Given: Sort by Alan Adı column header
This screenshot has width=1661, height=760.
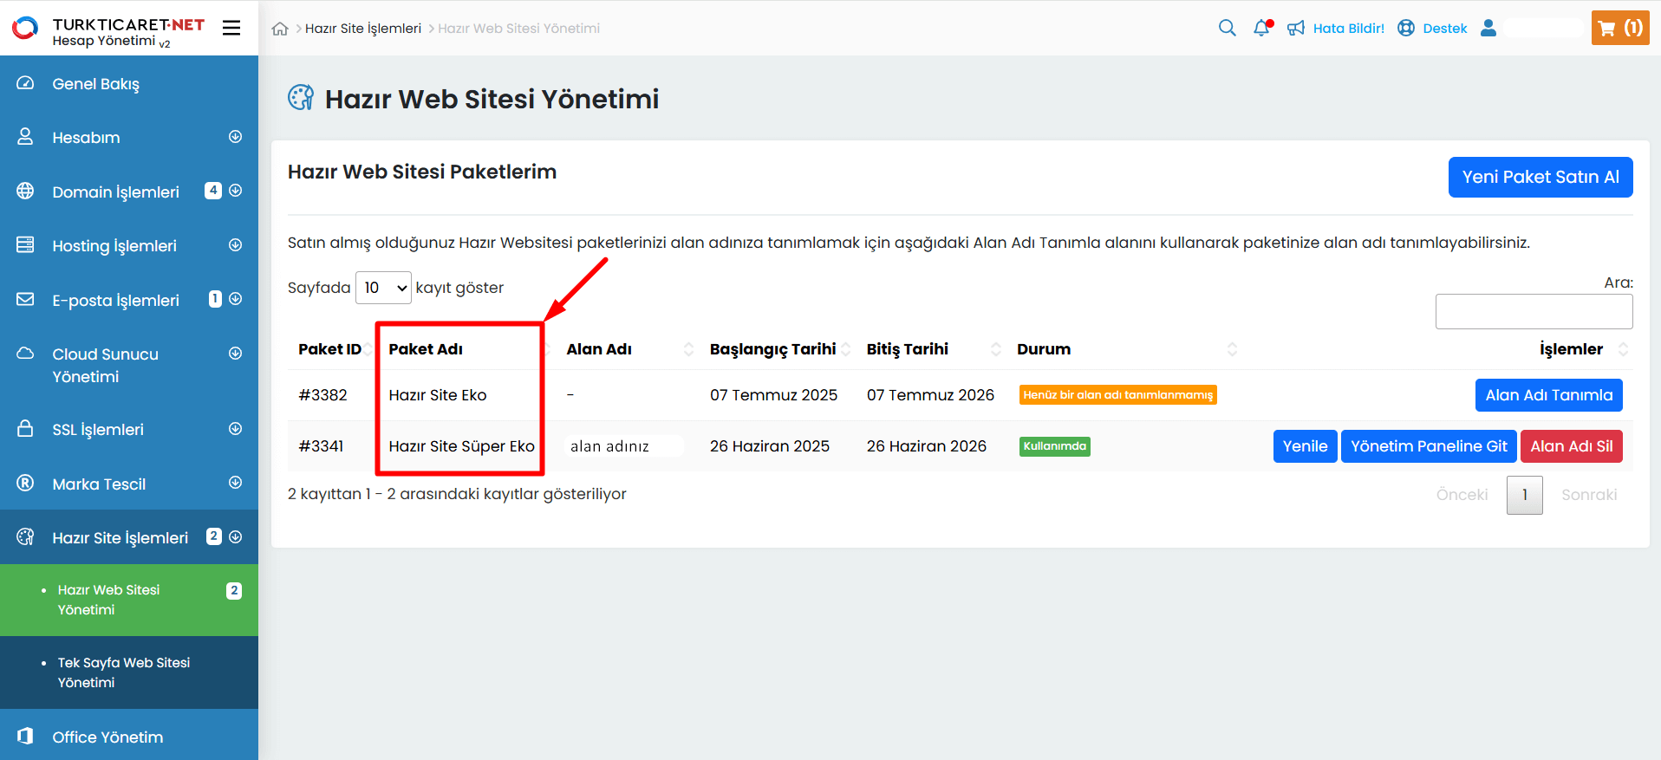Looking at the screenshot, I should click(599, 349).
